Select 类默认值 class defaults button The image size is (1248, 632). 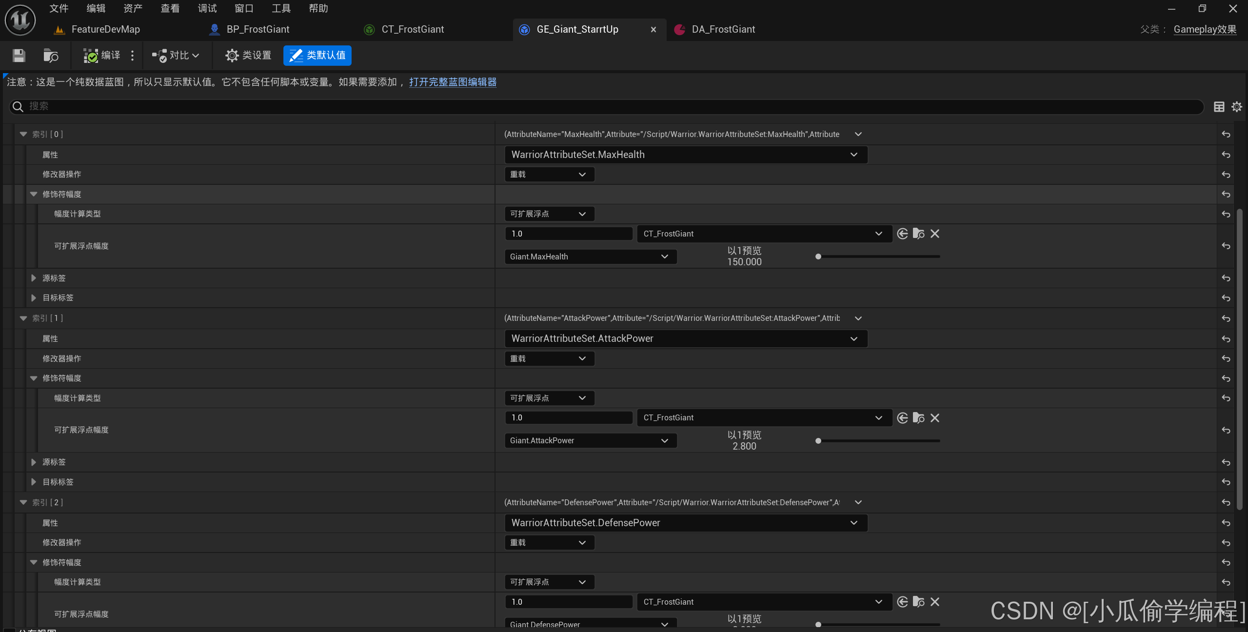317,56
